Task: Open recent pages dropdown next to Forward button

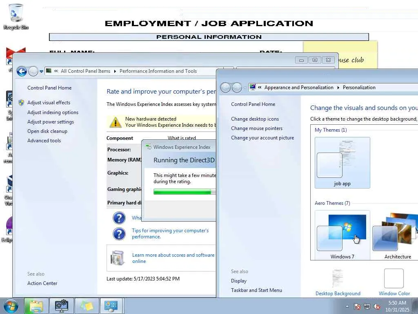Action: (x=41, y=72)
